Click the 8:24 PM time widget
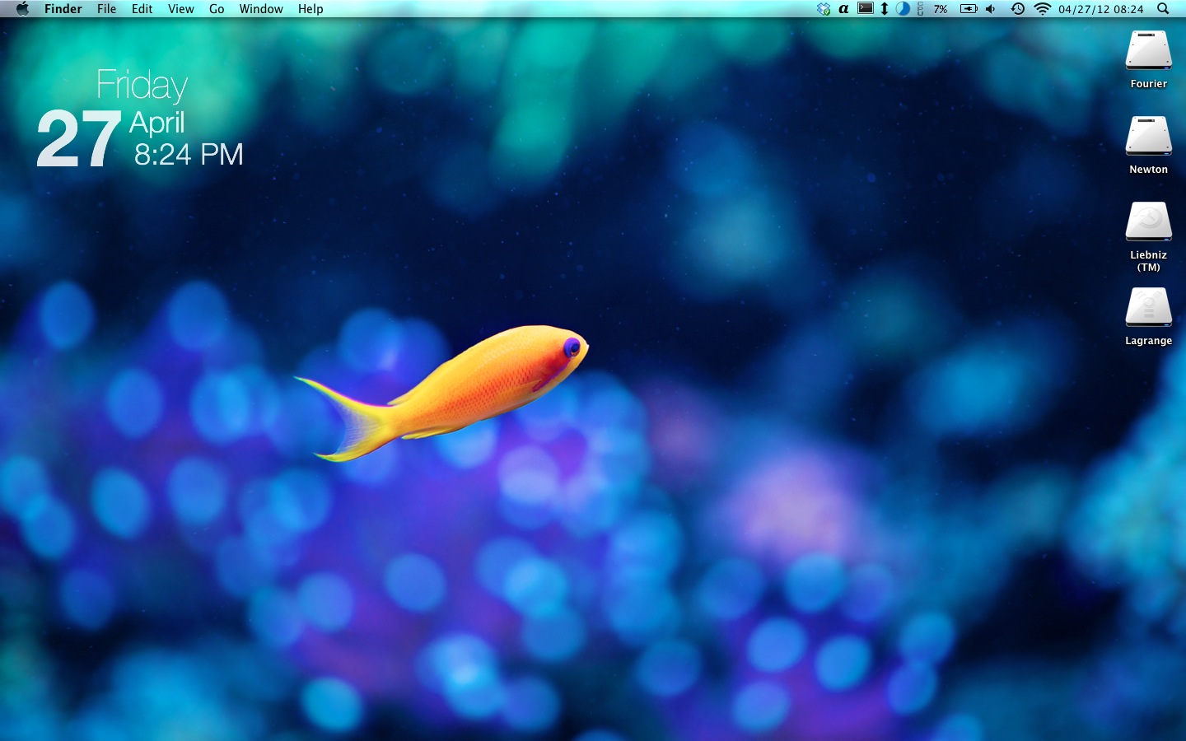The height and width of the screenshot is (741, 1186). tap(189, 155)
